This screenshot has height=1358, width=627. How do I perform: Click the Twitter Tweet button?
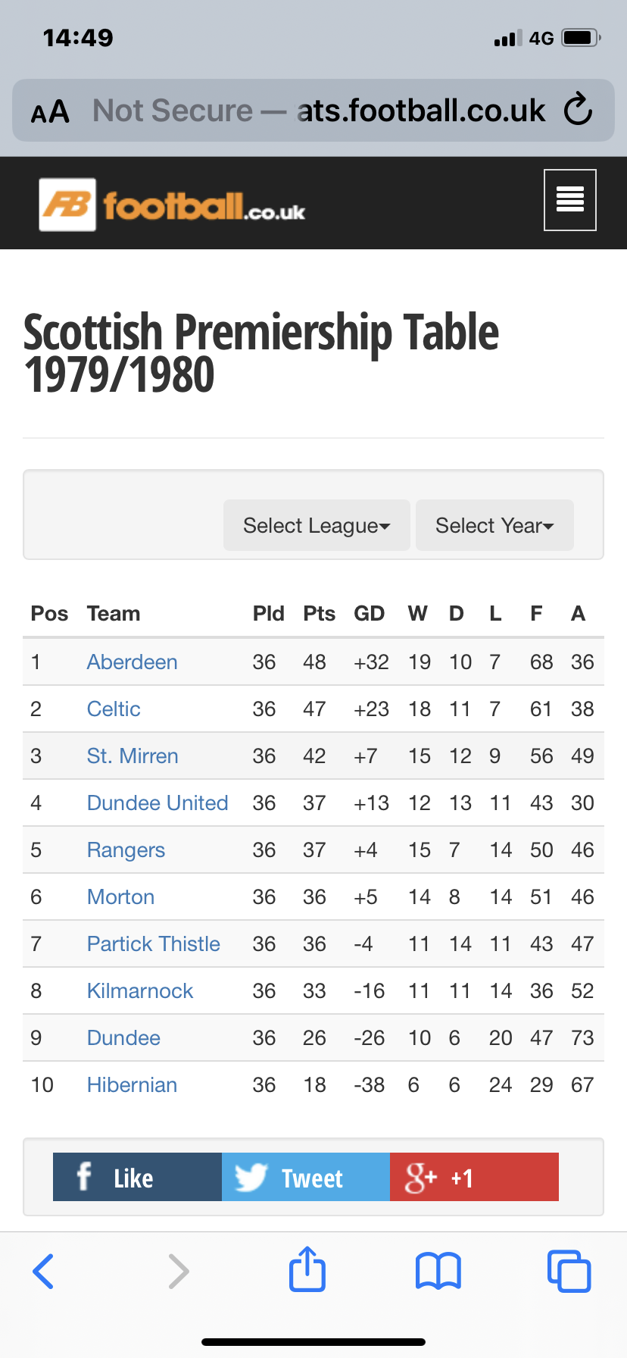306,1177
